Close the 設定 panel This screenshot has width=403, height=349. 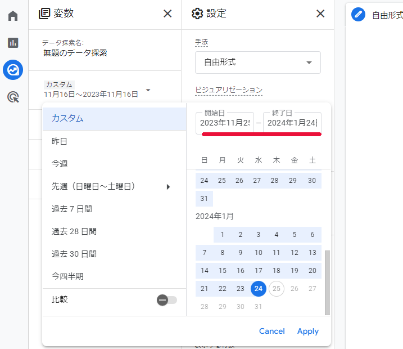[320, 14]
